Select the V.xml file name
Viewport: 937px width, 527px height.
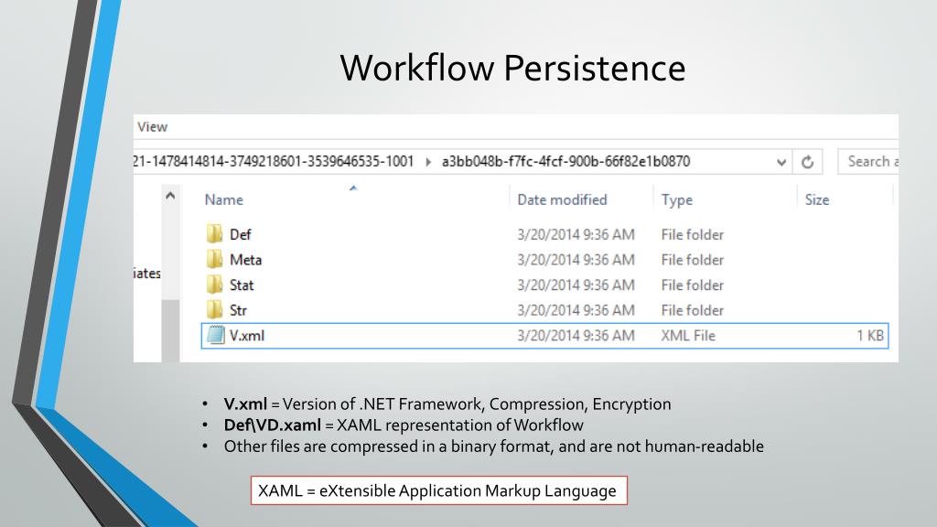[247, 336]
